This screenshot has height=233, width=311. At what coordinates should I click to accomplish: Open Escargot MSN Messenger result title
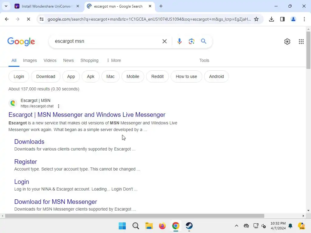coord(87,115)
